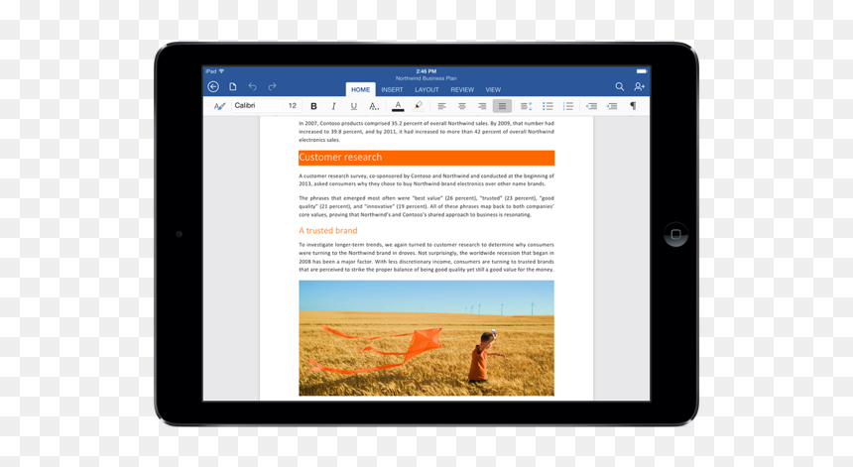Click paragraph starting 'To investigate longer-term trends'
This screenshot has width=853, height=467.
[x=426, y=257]
